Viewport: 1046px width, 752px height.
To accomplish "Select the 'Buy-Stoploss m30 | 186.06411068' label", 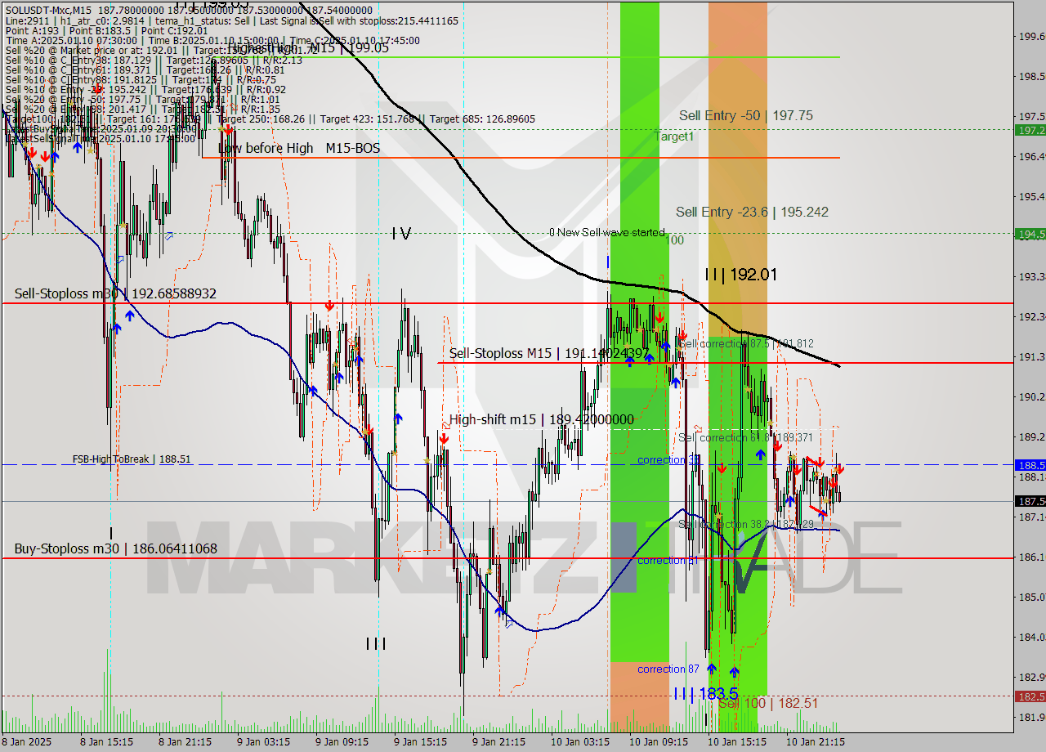I will [115, 548].
